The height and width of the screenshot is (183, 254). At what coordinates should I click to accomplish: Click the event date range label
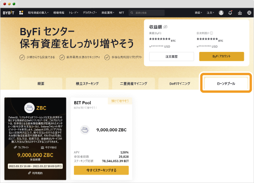[x=35, y=166]
